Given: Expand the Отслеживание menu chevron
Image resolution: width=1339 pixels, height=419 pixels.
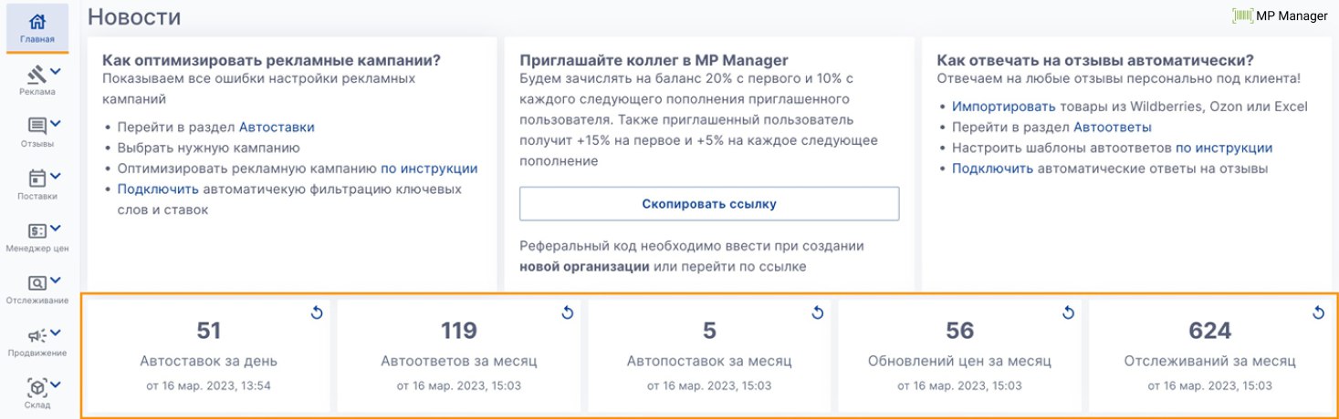Looking at the screenshot, I should tap(55, 281).
